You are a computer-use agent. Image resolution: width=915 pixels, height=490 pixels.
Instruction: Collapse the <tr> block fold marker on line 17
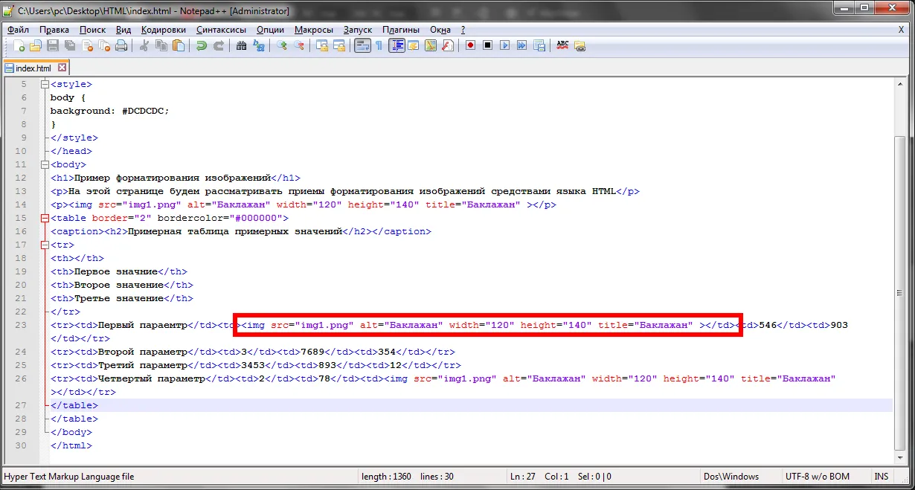(45, 245)
